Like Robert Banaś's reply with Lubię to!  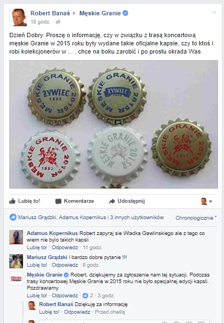49,312
